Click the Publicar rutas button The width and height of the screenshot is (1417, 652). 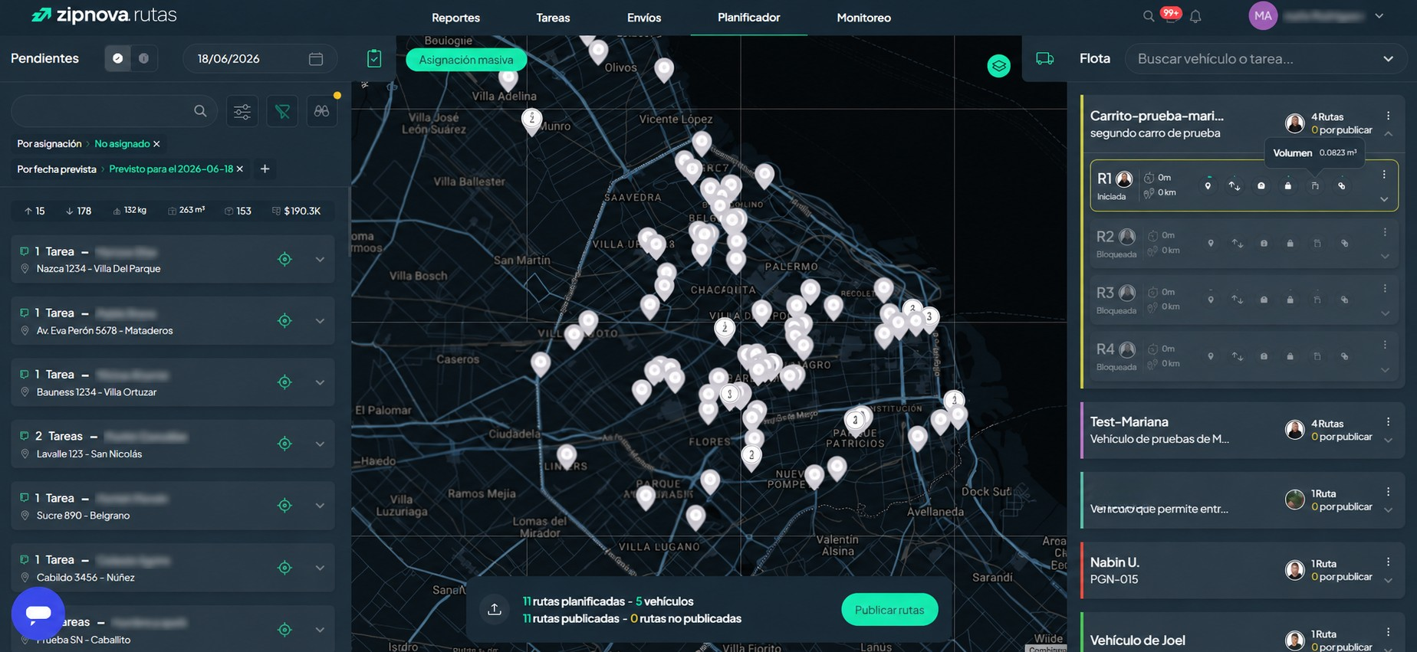click(x=889, y=610)
